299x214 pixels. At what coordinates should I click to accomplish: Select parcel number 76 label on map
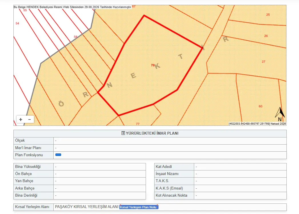(152, 65)
